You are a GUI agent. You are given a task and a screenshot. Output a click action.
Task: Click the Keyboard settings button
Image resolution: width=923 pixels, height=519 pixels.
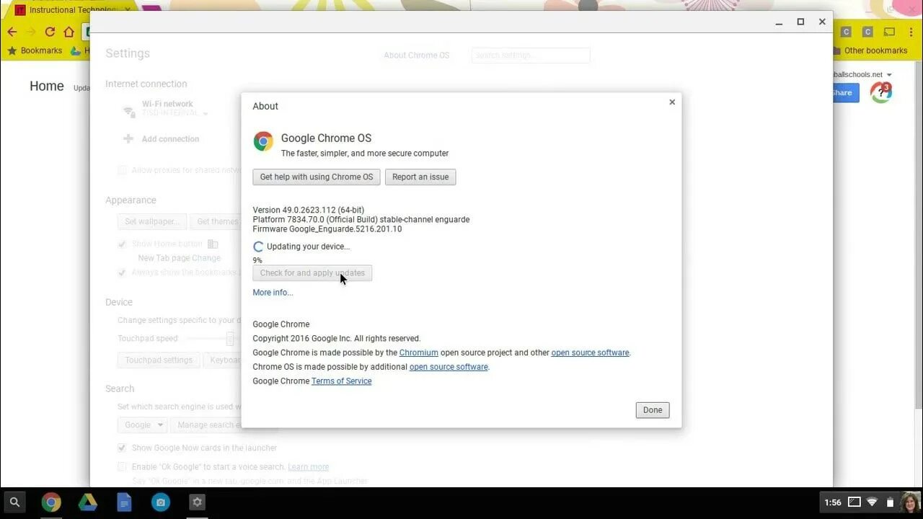[x=222, y=360]
